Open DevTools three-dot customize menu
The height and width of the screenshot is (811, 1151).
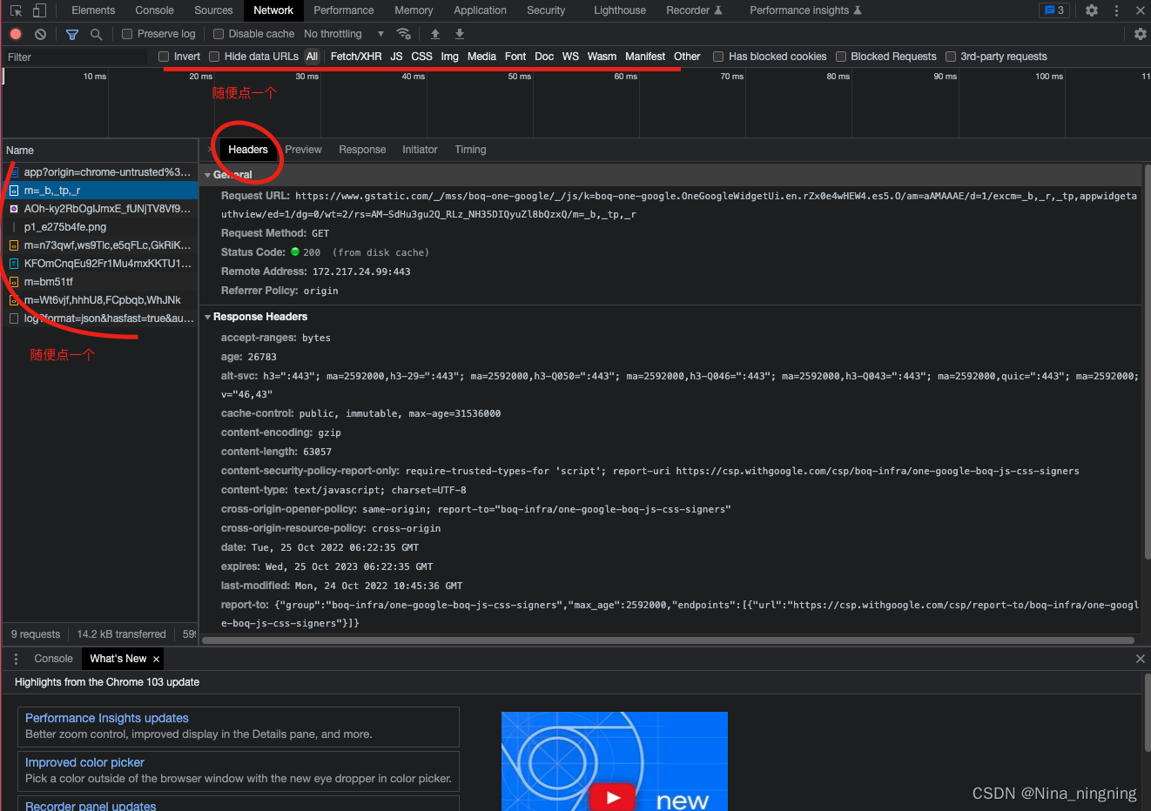click(1116, 10)
